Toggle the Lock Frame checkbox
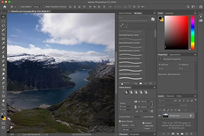This screenshot has width=204, height=136. [x=142, y=117]
